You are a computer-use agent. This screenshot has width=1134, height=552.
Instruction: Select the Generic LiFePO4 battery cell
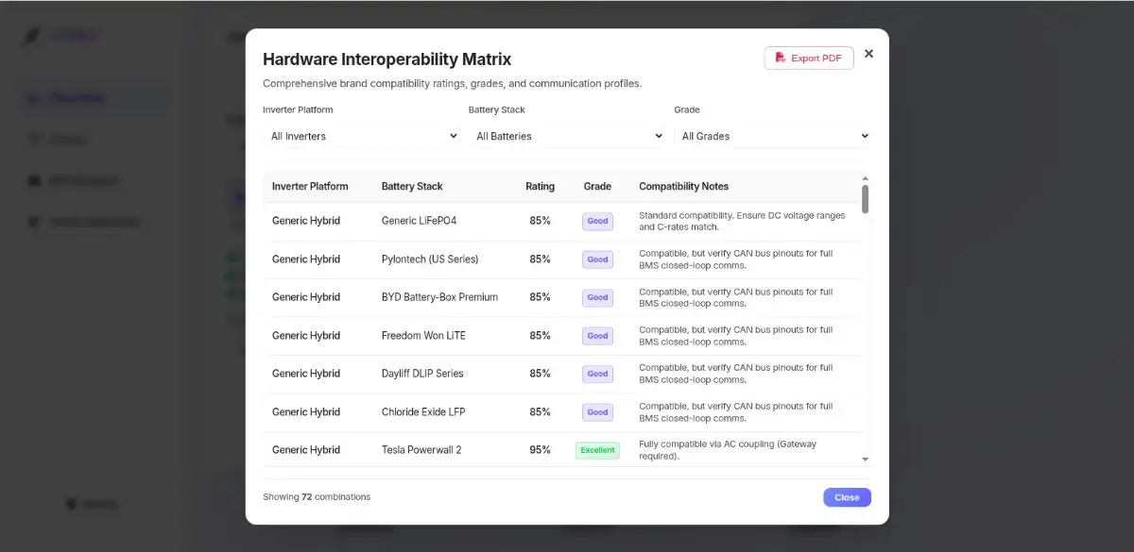pos(419,221)
